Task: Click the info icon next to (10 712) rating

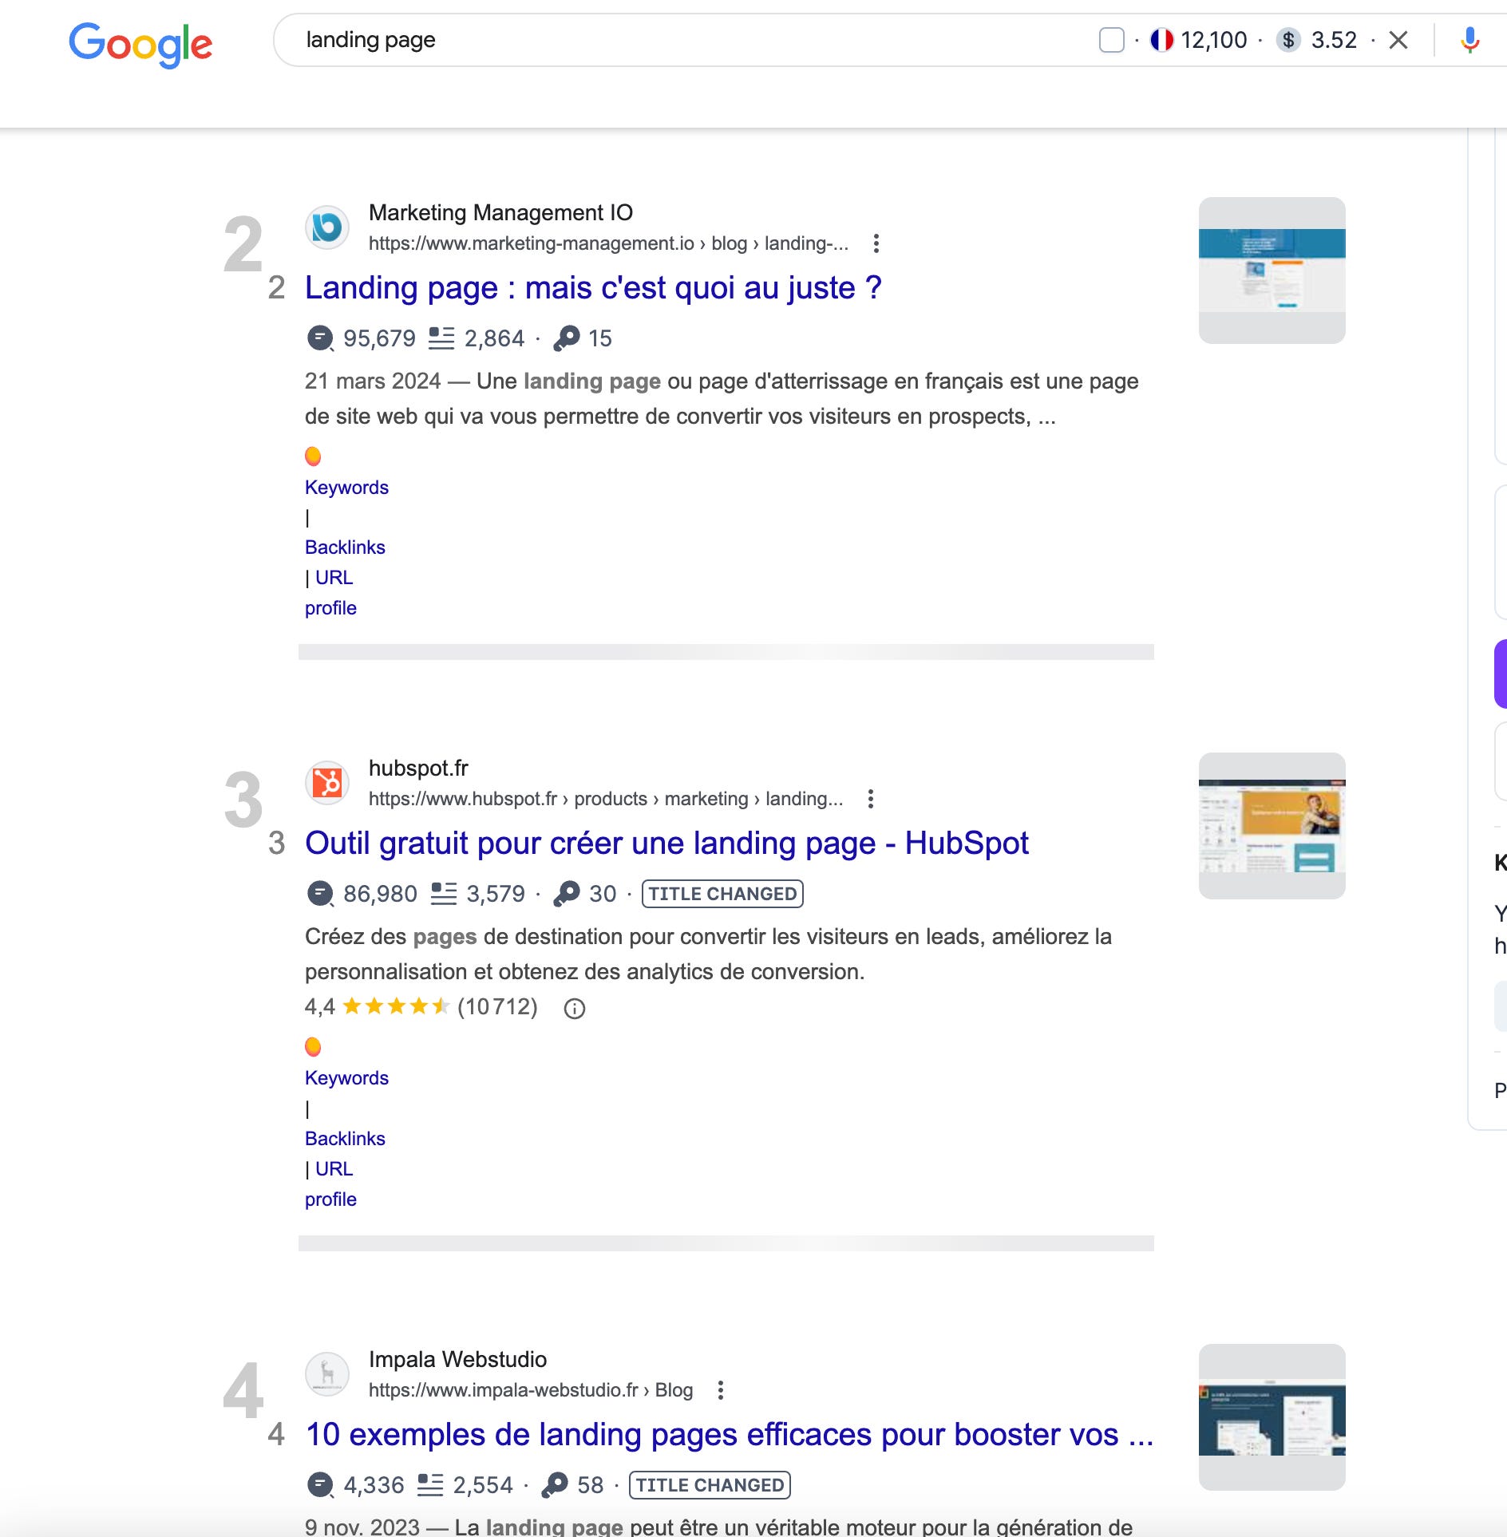Action: (575, 1009)
